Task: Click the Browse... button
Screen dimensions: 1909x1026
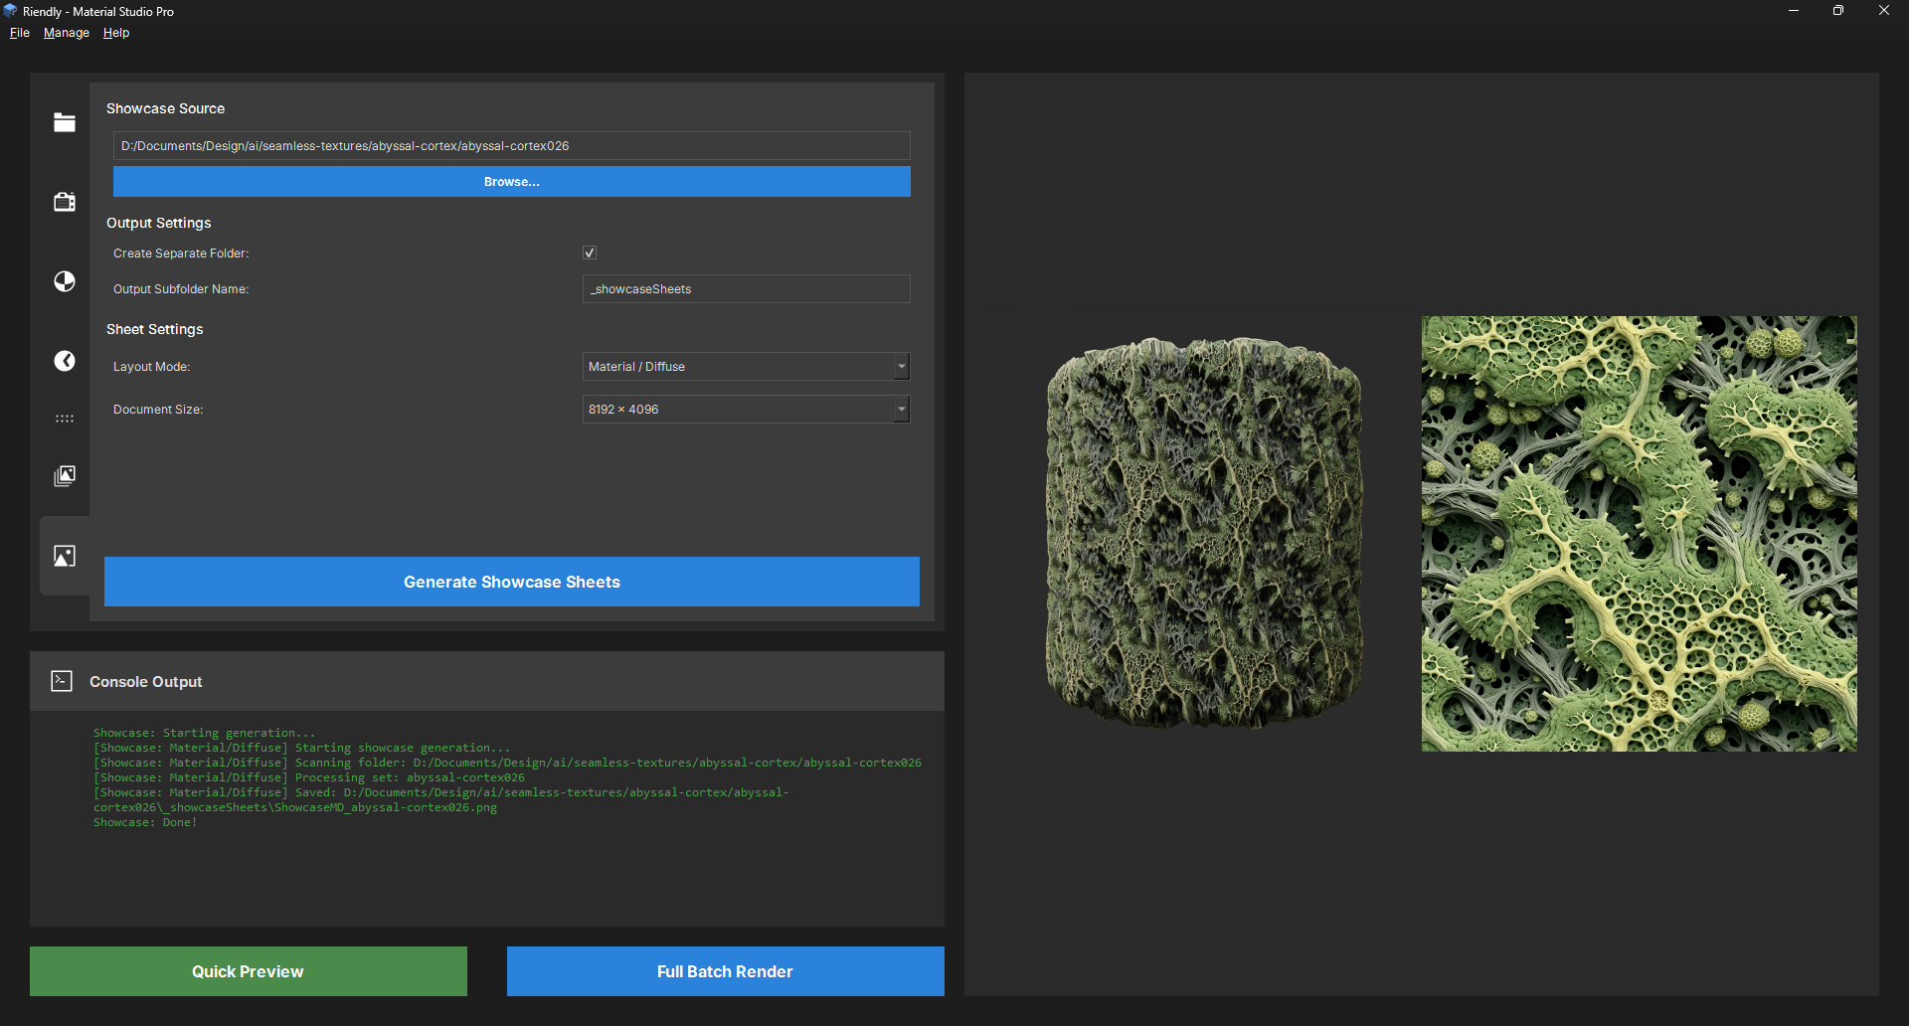Action: point(512,182)
